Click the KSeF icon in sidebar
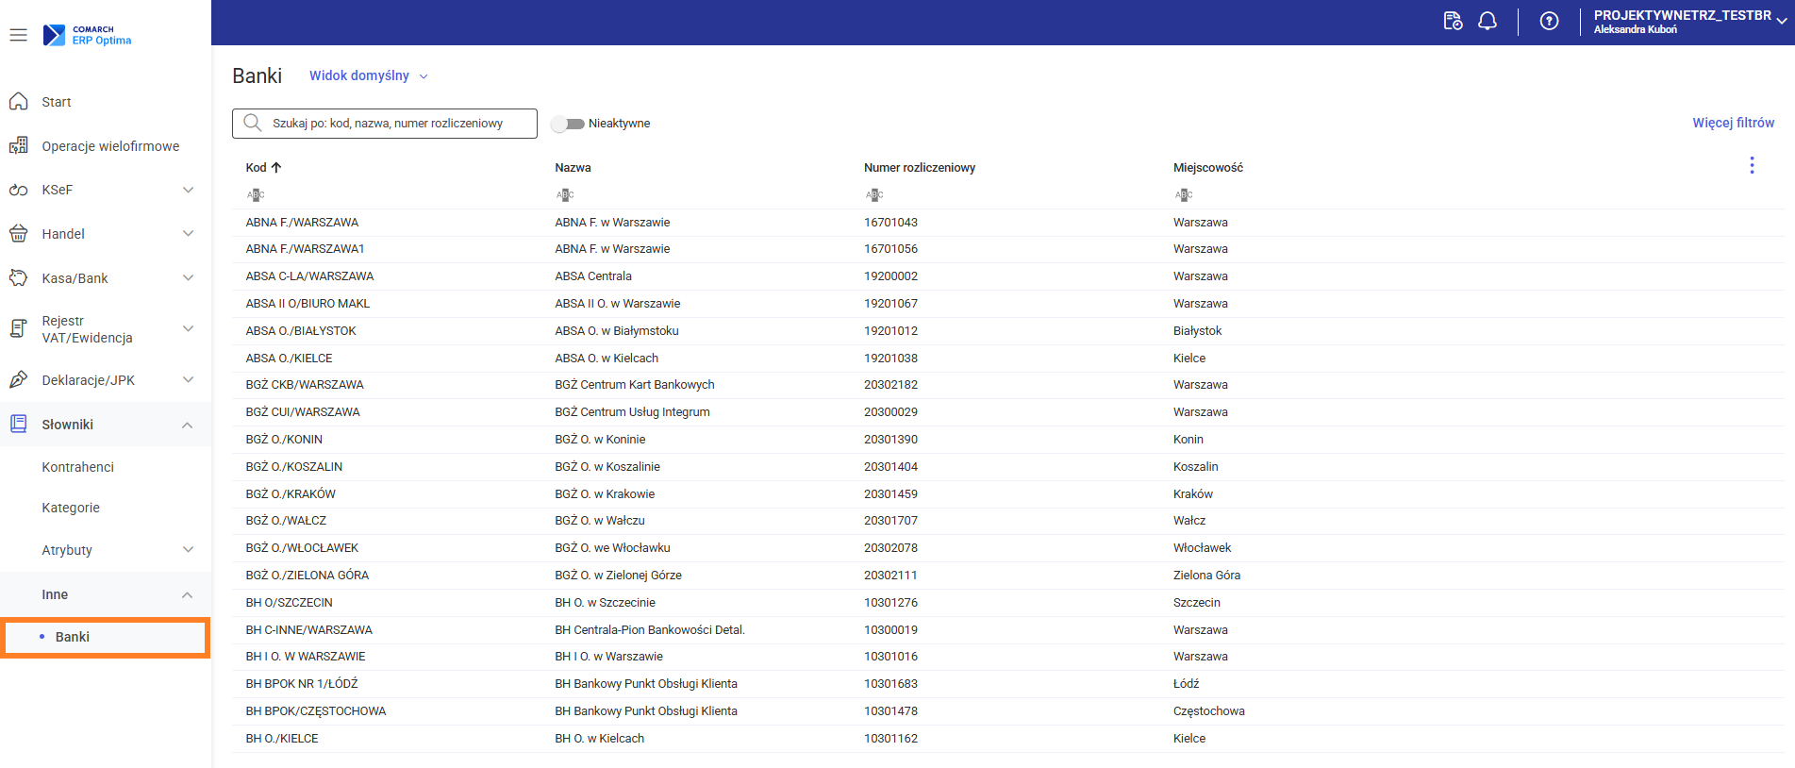Viewport: 1795px width, 768px height. (18, 190)
